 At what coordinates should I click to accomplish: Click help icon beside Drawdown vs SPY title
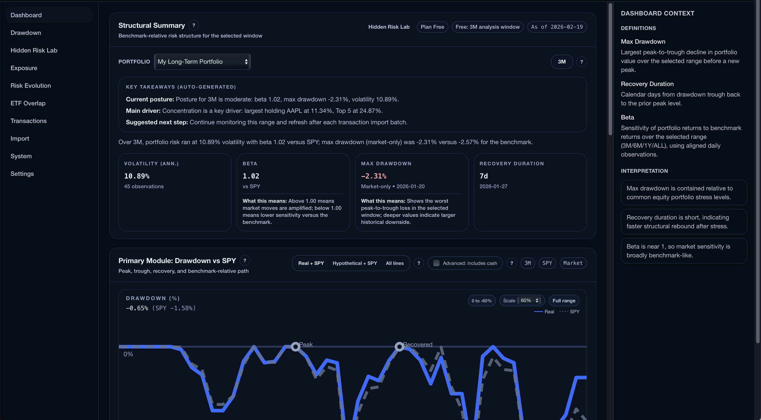click(244, 261)
